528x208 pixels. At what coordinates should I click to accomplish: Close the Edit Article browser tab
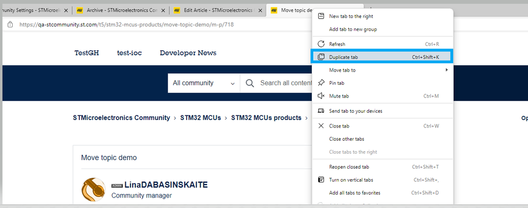tap(260, 11)
